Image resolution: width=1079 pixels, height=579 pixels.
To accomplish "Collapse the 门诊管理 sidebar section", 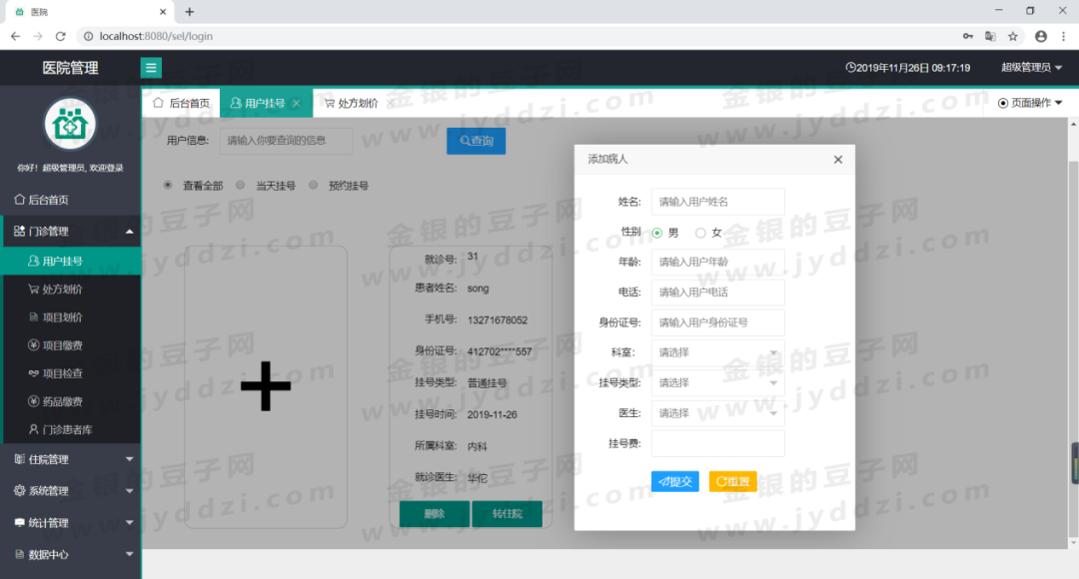I will pos(70,231).
